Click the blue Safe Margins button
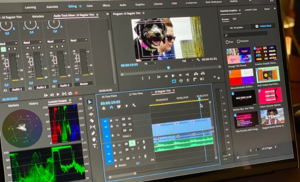 [174, 81]
